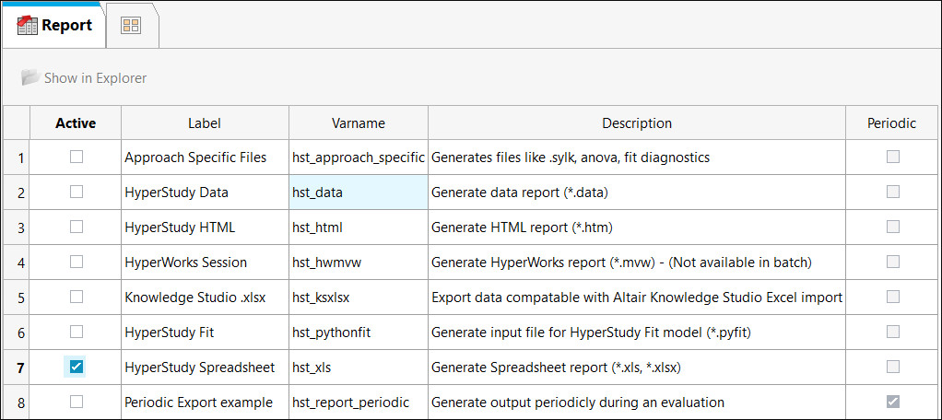Click description 'Generate HyperWorks report (*.mvw)'
Image resolution: width=942 pixels, height=420 pixels.
pos(637,262)
